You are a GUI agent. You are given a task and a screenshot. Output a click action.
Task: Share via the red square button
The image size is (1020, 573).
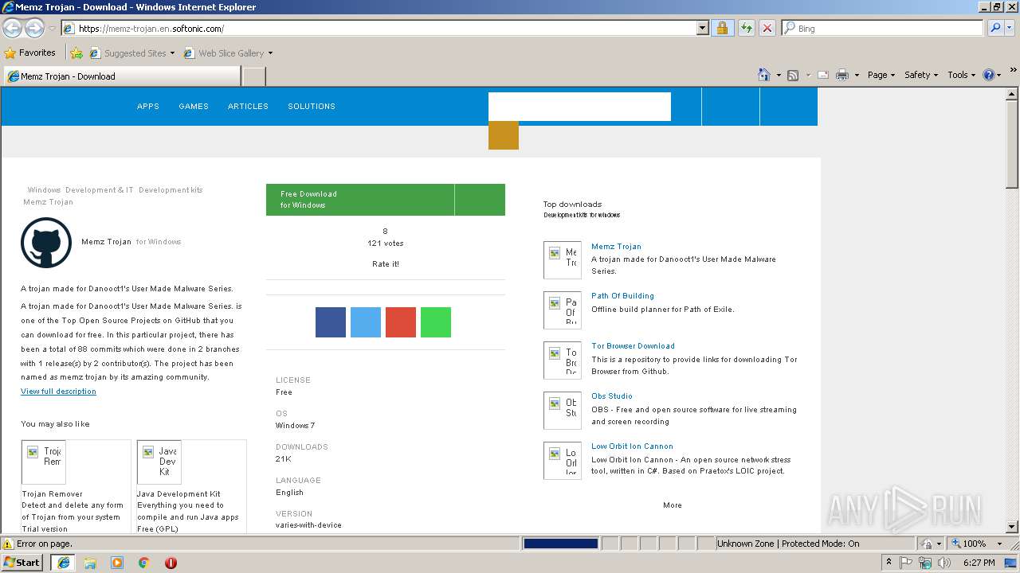coord(401,322)
